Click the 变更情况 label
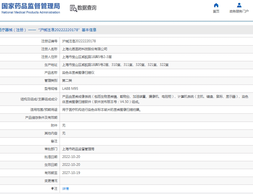Viewport: 253px width, 195px height. tap(51, 181)
